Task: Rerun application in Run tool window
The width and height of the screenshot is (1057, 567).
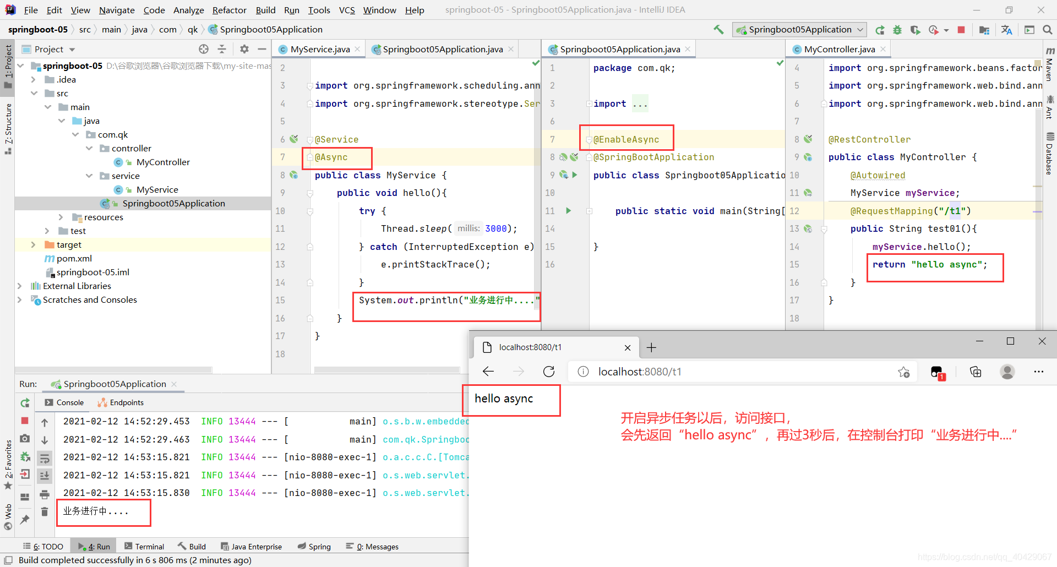Action: (25, 403)
